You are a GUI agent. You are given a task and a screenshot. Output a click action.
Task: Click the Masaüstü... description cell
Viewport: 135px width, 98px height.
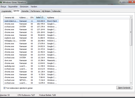point(52,61)
